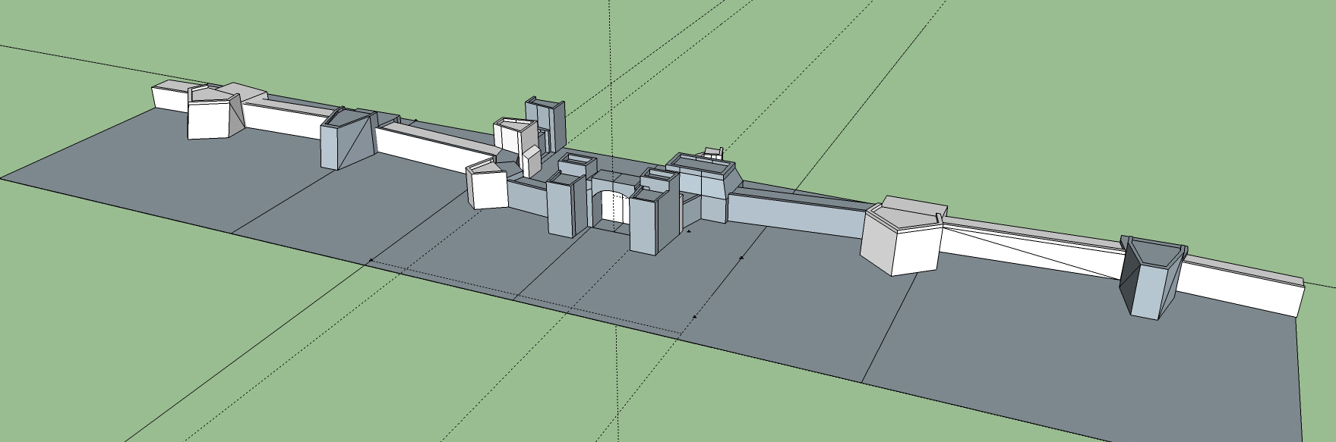Viewport: 1336px width, 442px height.
Task: Click the white wall end at the far left
Action: (169, 99)
